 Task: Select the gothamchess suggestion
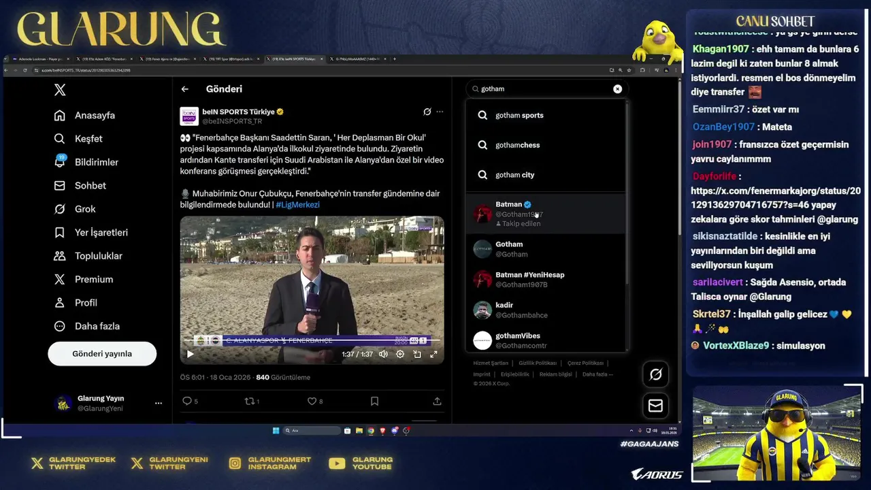coord(545,145)
